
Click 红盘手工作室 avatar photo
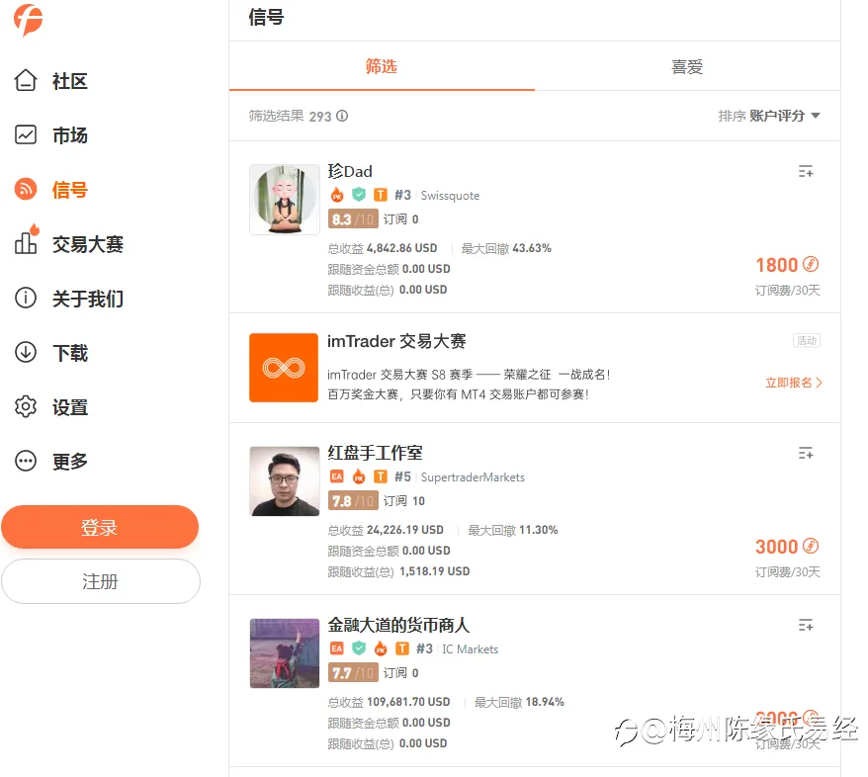pos(285,480)
